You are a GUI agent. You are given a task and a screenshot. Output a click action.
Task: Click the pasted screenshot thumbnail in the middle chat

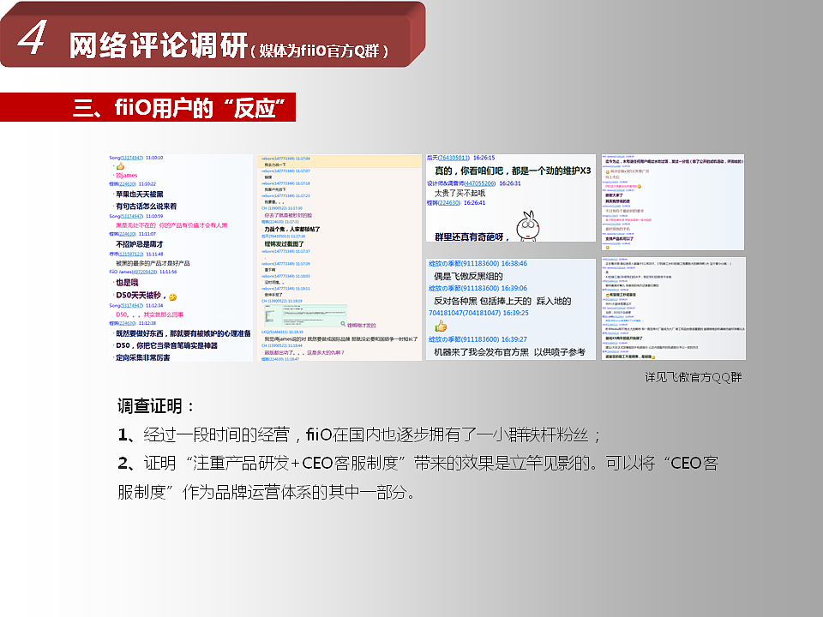click(305, 315)
